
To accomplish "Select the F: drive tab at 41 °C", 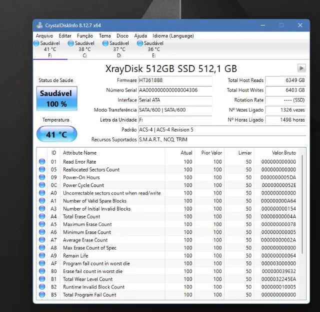I will point(50,49).
